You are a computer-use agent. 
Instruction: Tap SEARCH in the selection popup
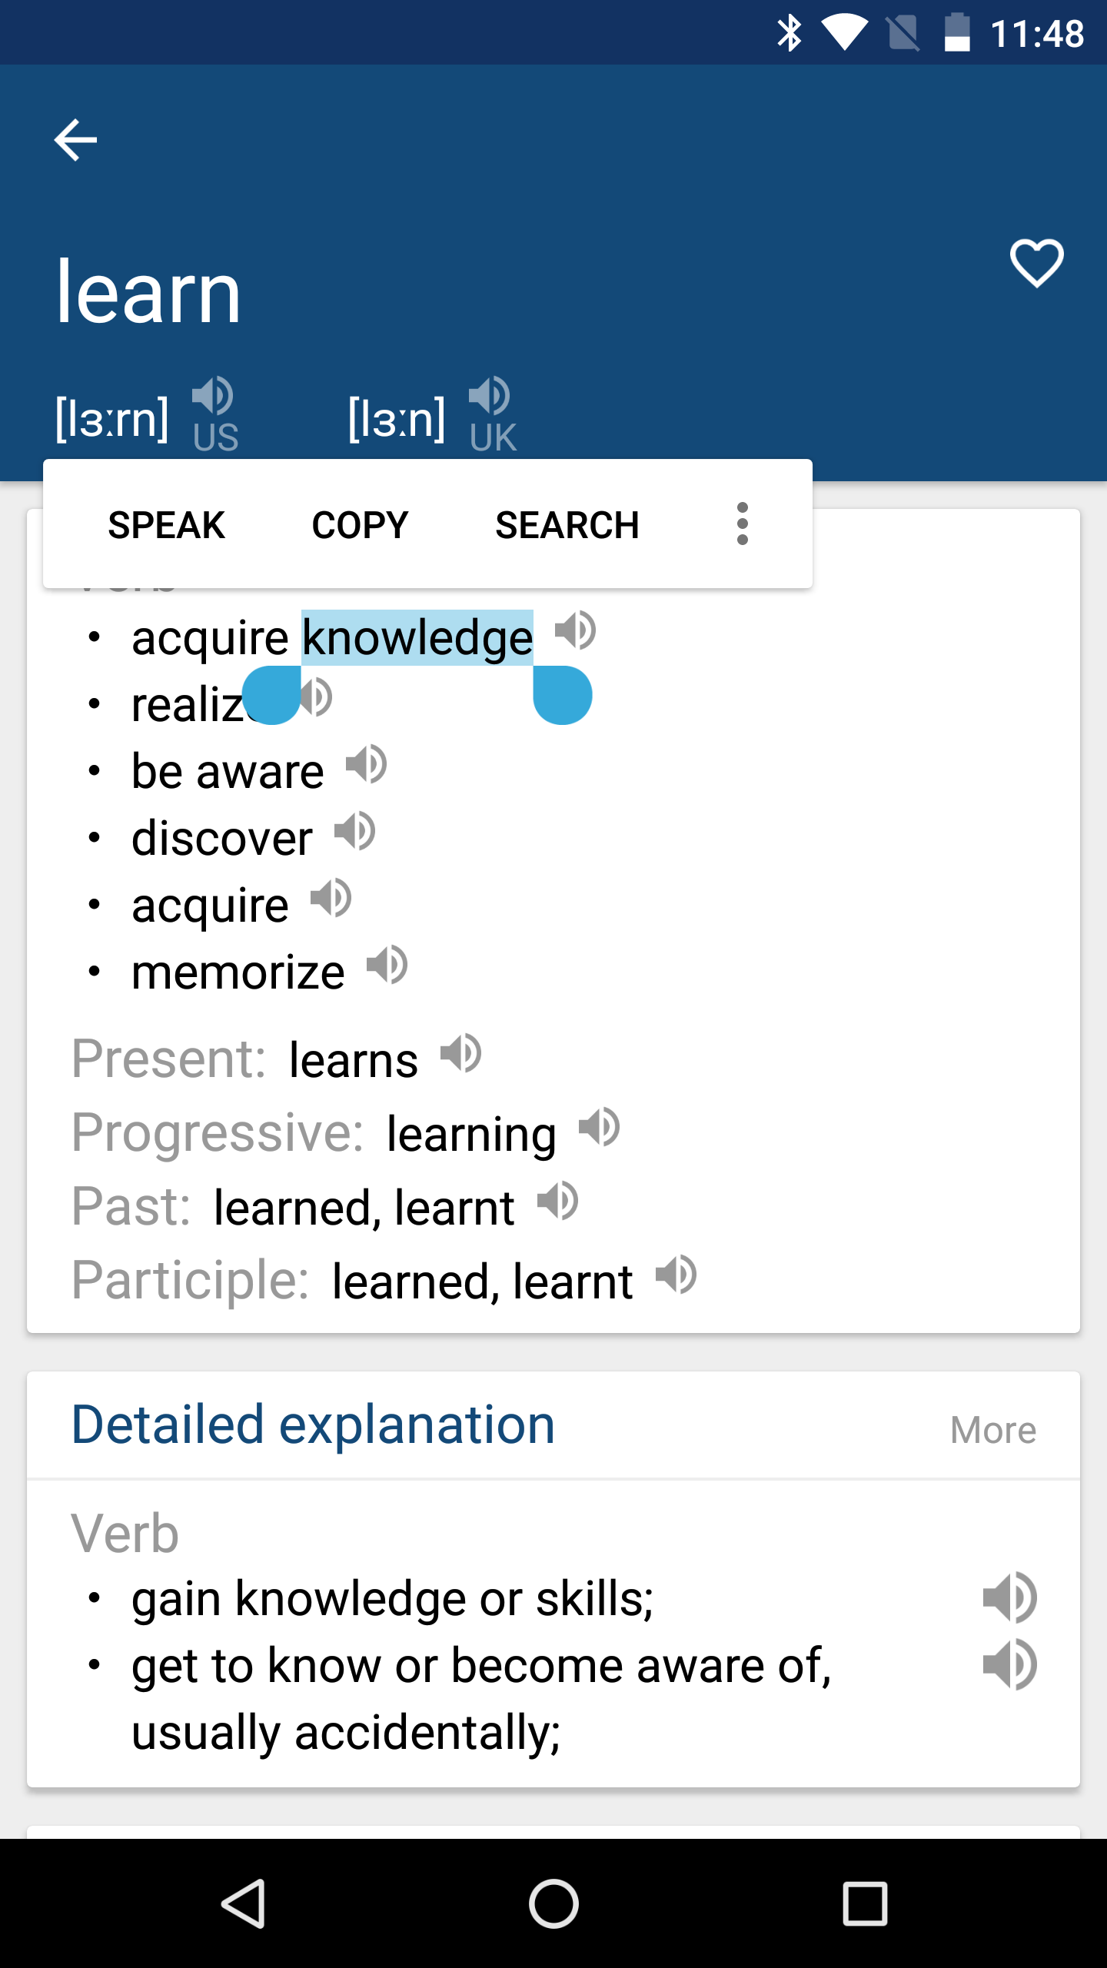click(x=567, y=525)
